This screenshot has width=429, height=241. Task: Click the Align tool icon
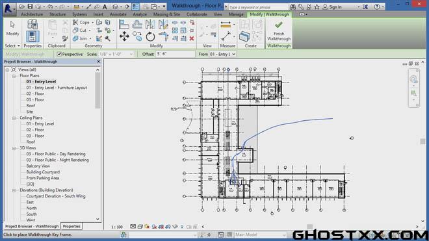[x=124, y=25]
